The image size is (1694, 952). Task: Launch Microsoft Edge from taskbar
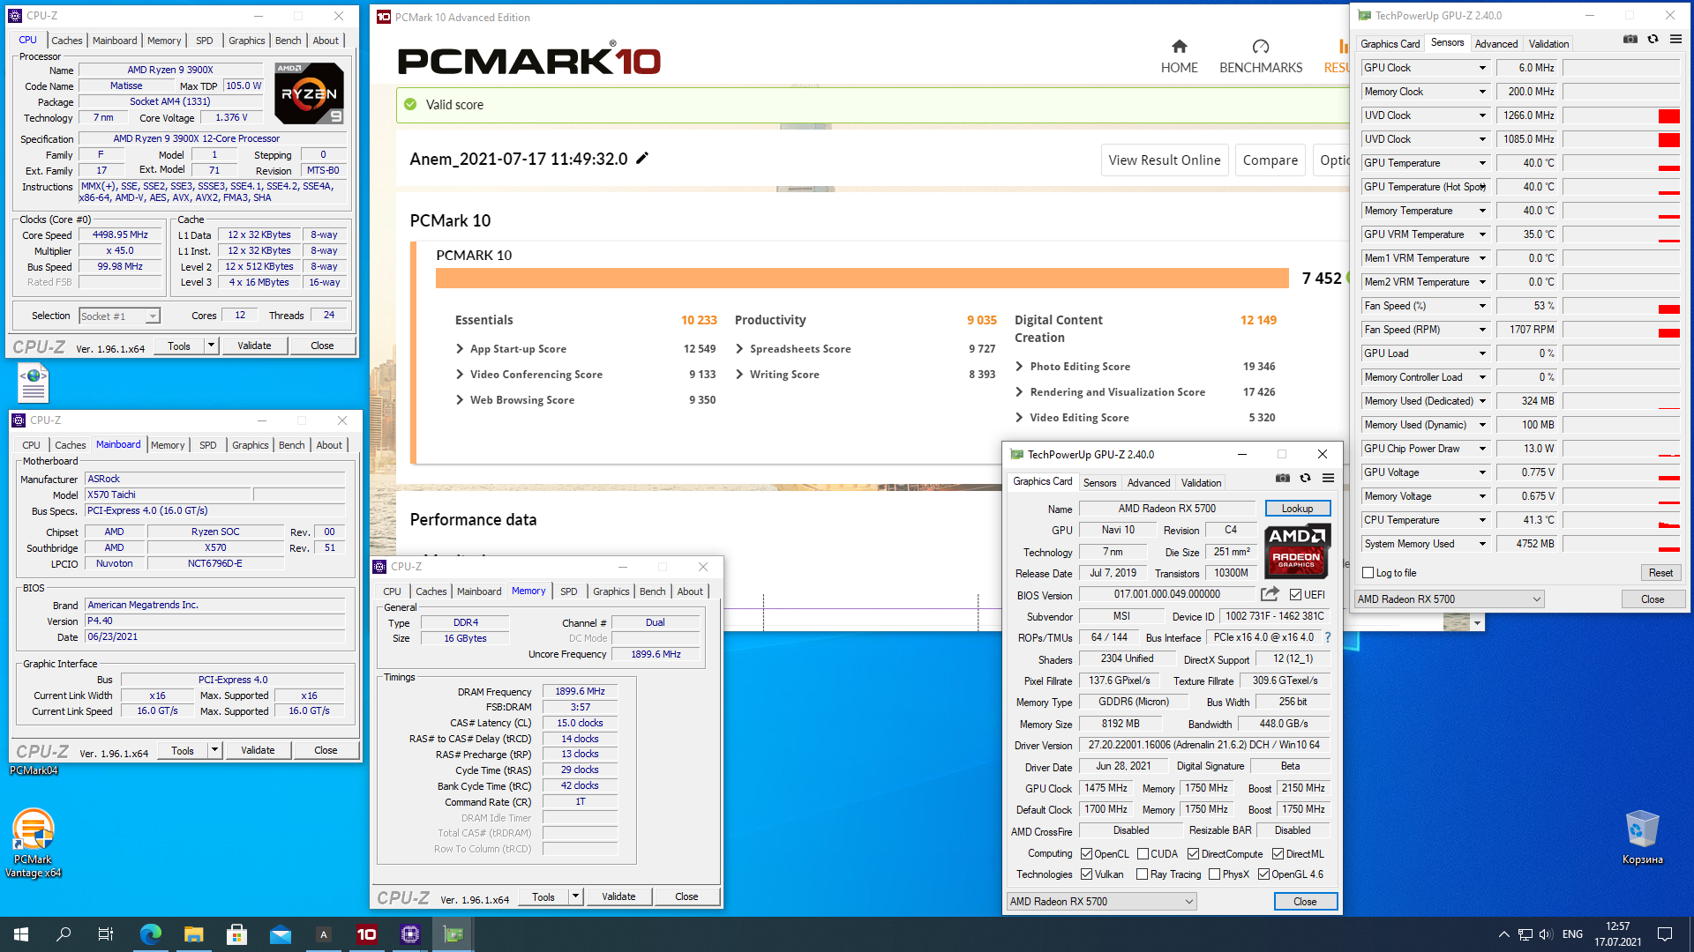tap(151, 934)
